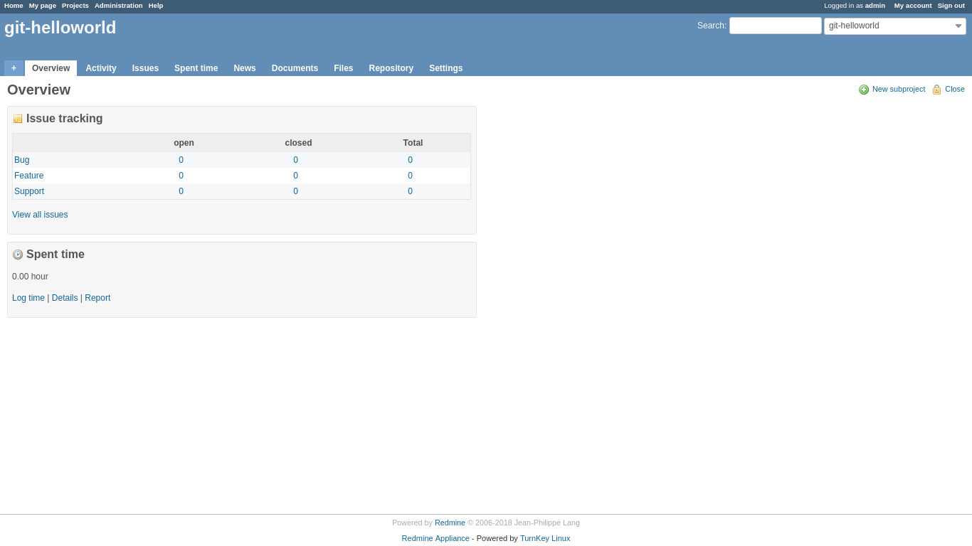Viewport: 972px width, 546px height.
Task: Switch to the Activity tab
Action: coord(101,68)
